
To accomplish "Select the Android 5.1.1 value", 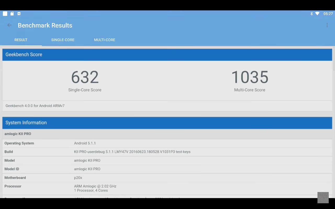I will pyautogui.click(x=85, y=143).
